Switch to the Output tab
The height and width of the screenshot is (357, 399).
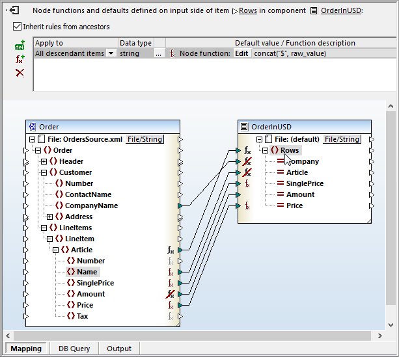119,349
